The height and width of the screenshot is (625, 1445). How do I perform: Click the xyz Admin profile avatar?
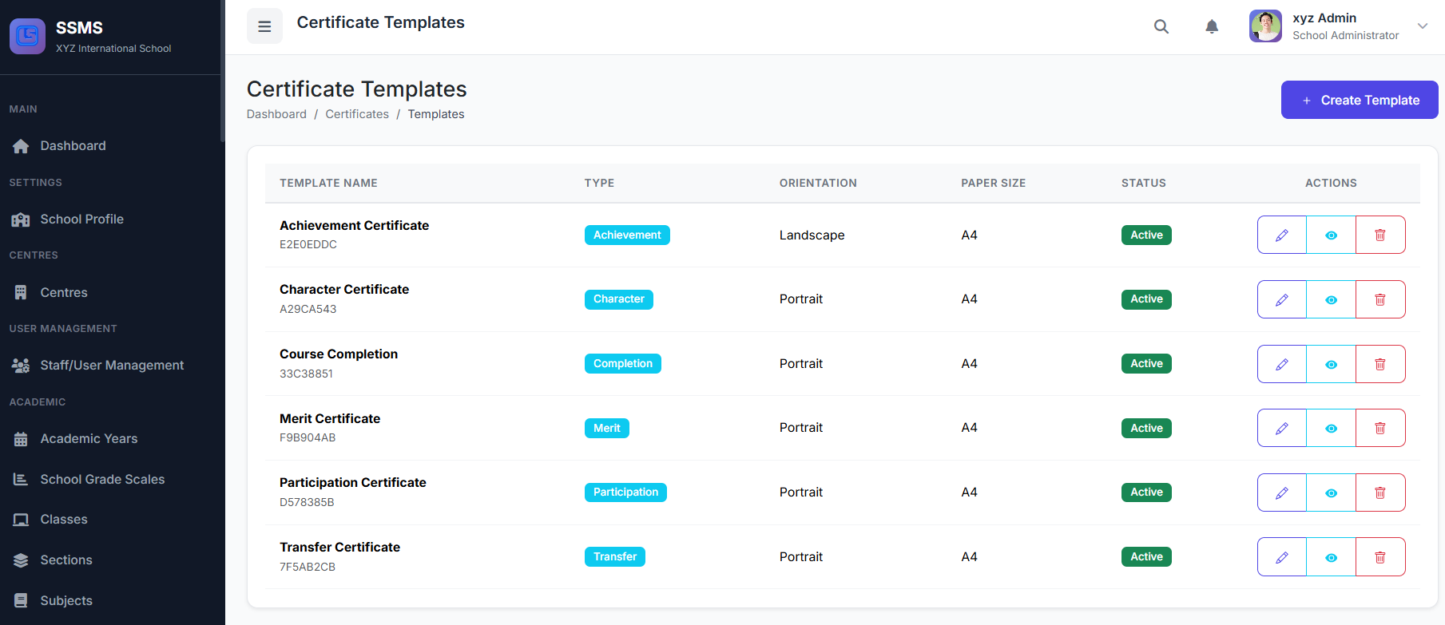click(x=1265, y=26)
